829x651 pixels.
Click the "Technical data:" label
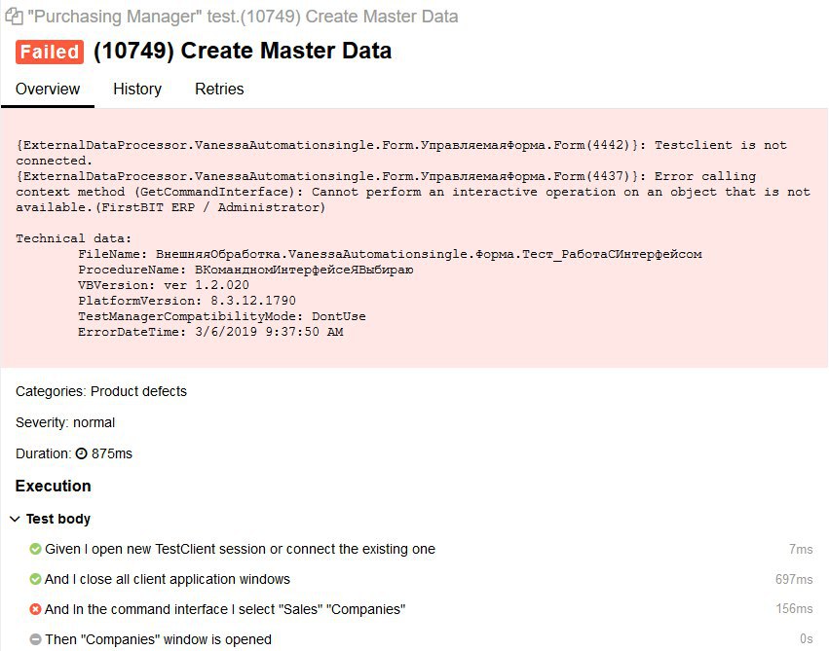pos(73,238)
